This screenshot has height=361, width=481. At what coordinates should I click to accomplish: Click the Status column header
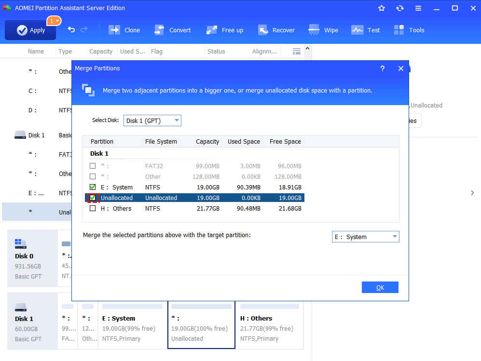coord(216,52)
